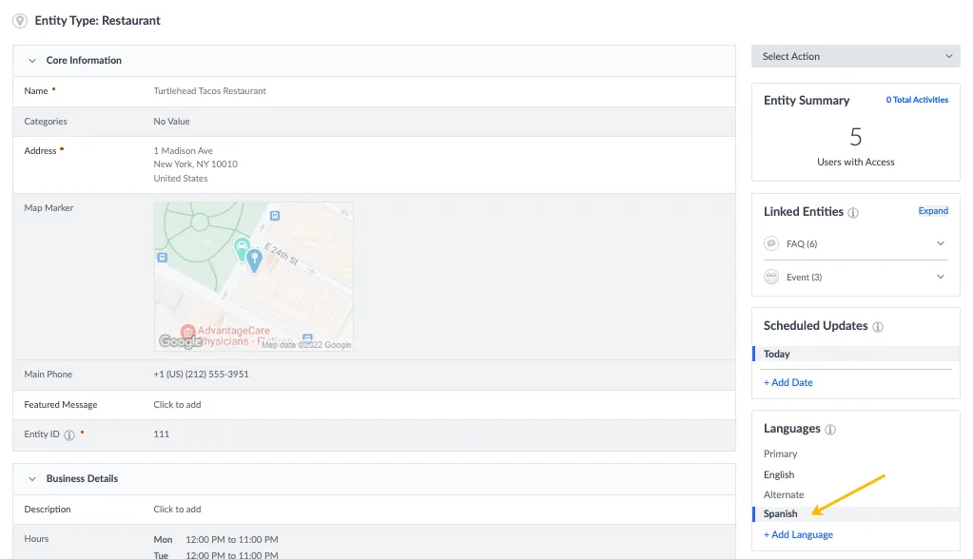Click the + Add Language link

[x=798, y=535]
